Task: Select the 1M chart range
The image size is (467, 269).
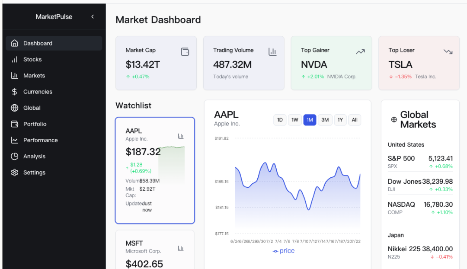Action: pyautogui.click(x=310, y=120)
